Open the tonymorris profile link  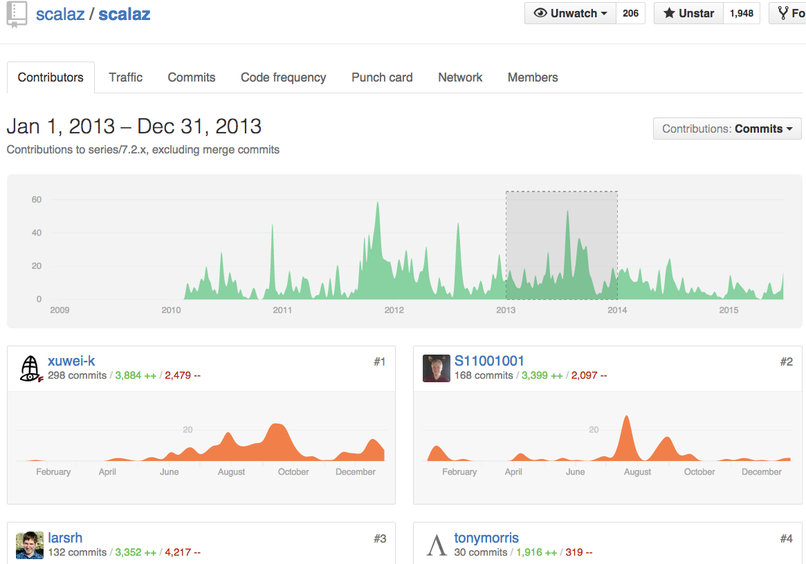pyautogui.click(x=486, y=538)
